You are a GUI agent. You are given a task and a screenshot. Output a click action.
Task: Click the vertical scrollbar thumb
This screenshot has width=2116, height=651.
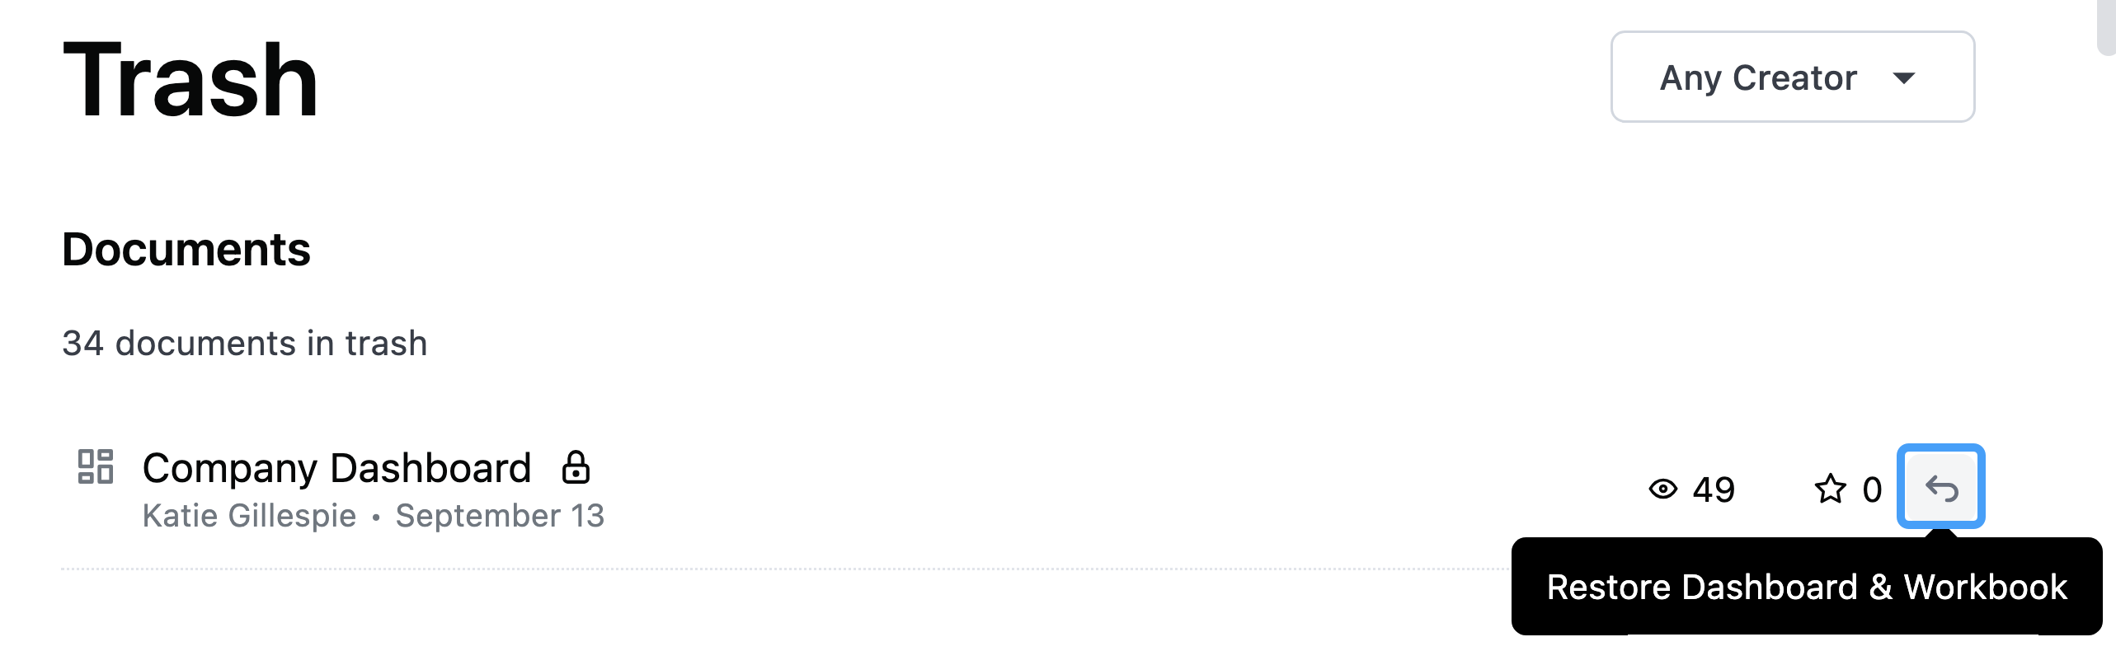[x=2106, y=26]
